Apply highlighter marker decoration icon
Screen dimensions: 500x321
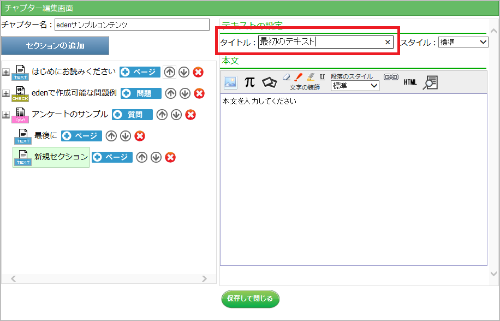[x=311, y=77]
